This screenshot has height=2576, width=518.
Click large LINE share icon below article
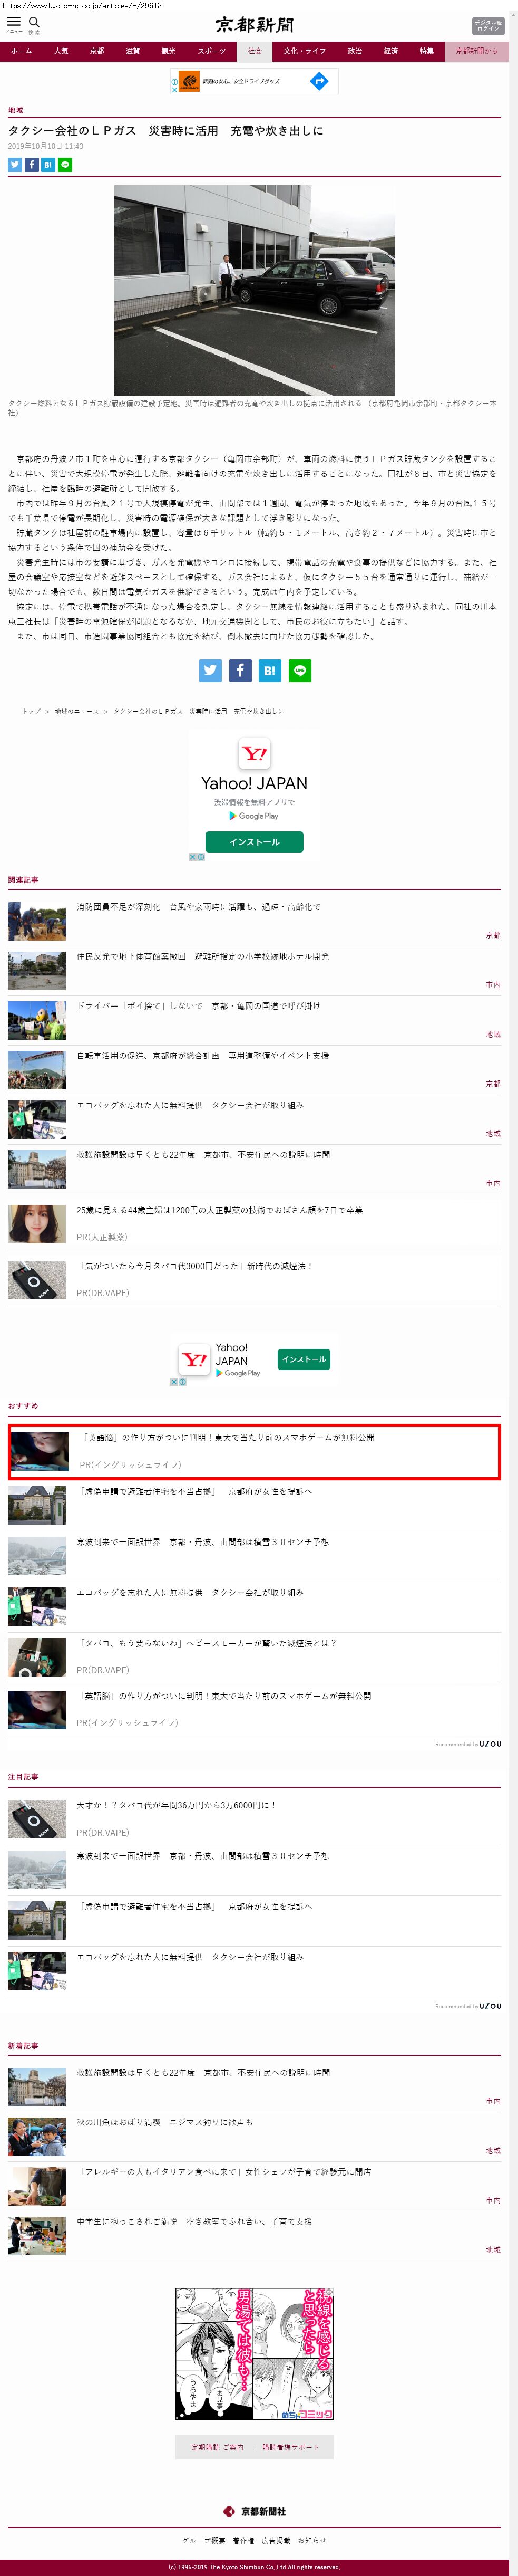(299, 670)
